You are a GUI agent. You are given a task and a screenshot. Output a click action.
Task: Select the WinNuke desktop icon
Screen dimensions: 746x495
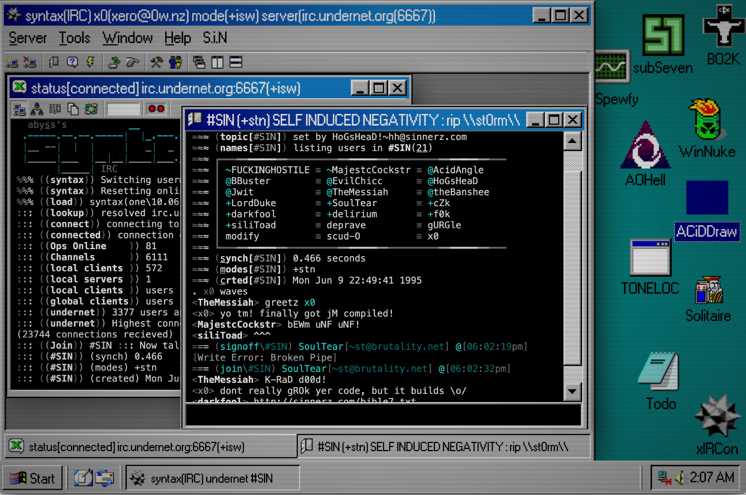point(707,128)
